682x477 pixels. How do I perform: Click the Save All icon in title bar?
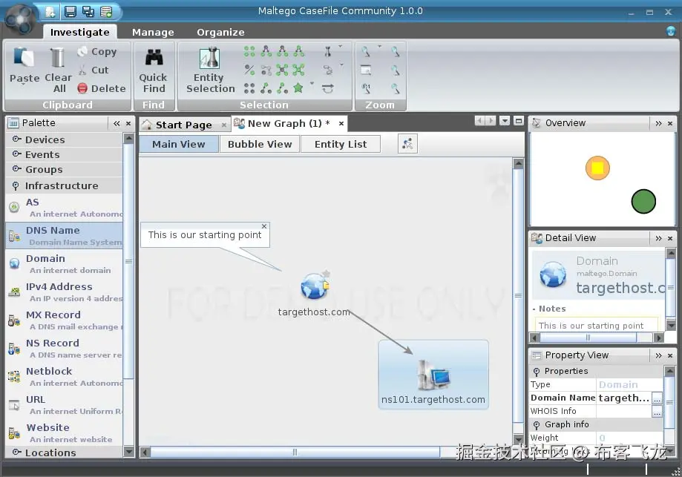pos(88,12)
